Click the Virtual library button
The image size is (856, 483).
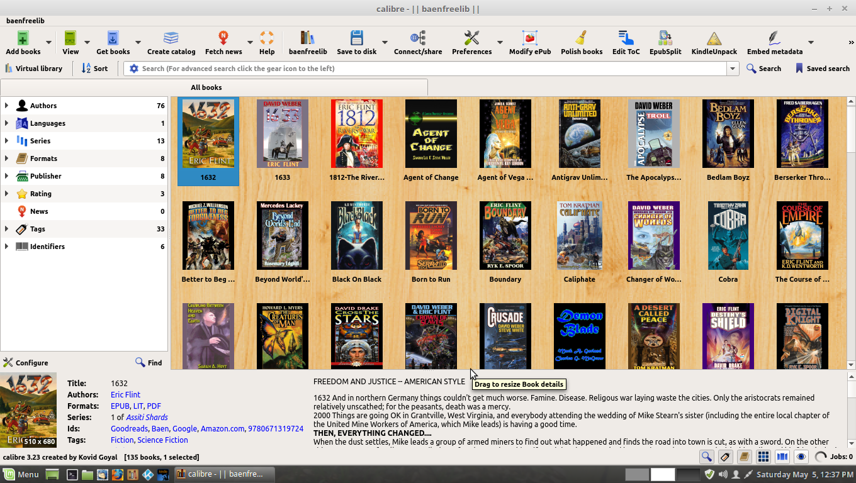point(34,69)
